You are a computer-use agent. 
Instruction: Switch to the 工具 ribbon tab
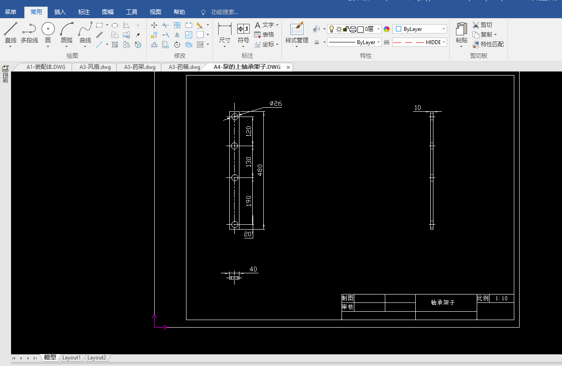(x=132, y=12)
